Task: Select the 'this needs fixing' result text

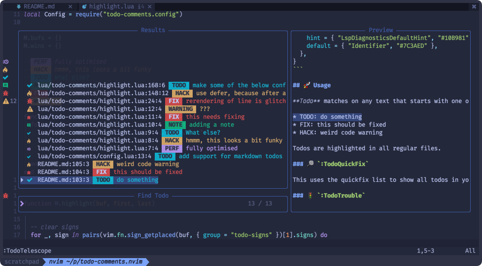Action: (215, 117)
